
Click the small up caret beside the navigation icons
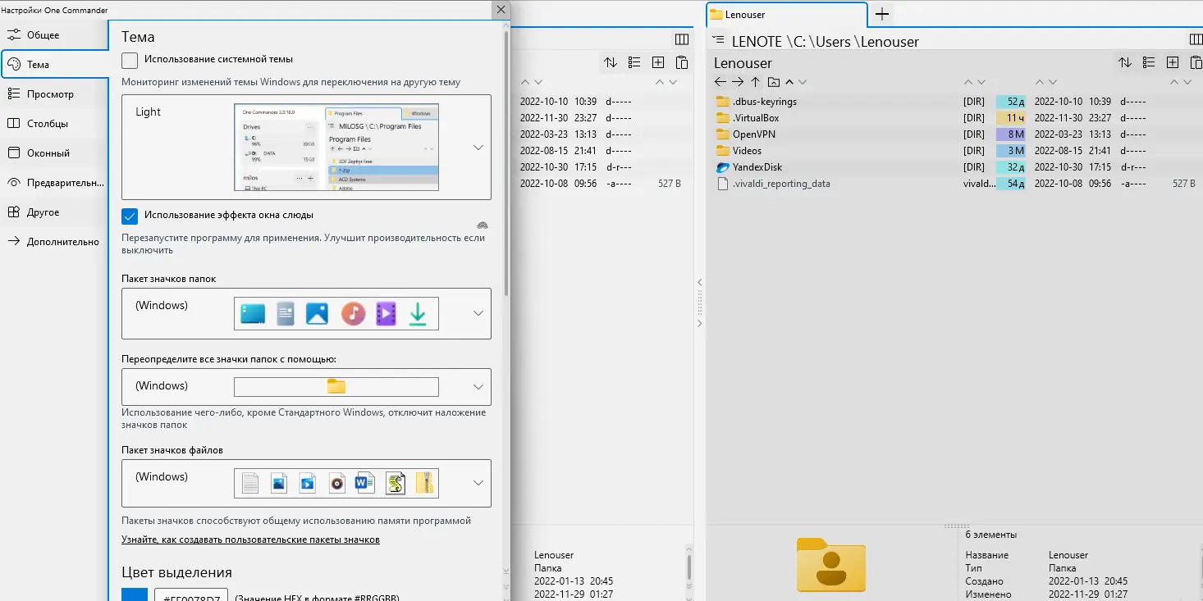pyautogui.click(x=789, y=82)
